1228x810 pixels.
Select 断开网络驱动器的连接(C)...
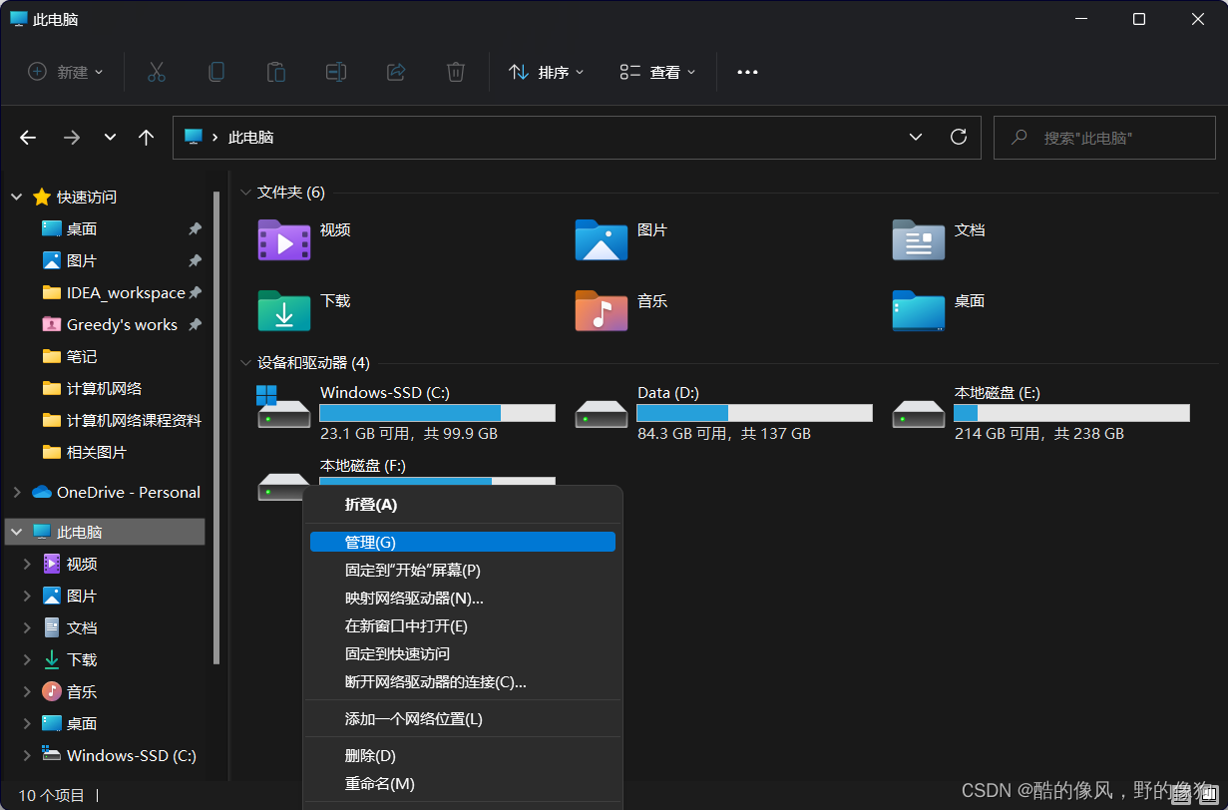[463, 681]
